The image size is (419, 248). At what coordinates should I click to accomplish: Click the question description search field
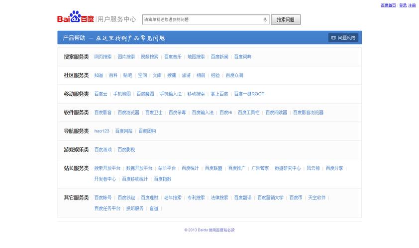click(202, 20)
